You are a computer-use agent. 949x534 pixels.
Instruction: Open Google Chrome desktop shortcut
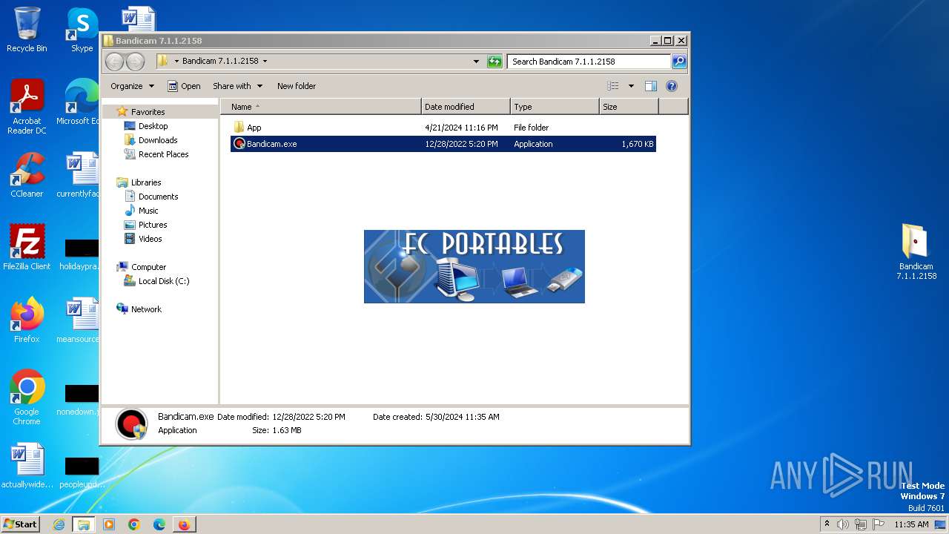pos(27,398)
